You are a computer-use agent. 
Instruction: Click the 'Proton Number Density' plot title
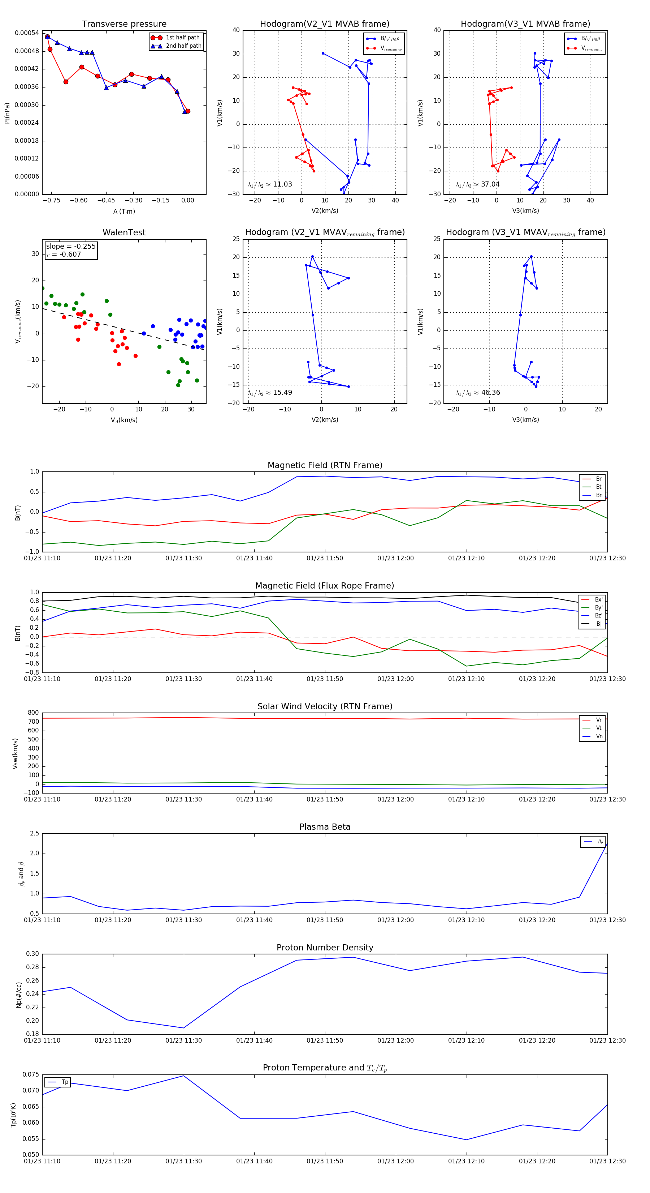(325, 948)
